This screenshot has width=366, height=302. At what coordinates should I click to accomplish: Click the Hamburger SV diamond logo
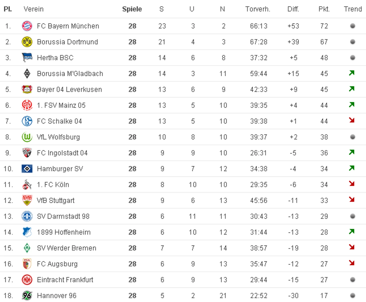click(x=27, y=169)
